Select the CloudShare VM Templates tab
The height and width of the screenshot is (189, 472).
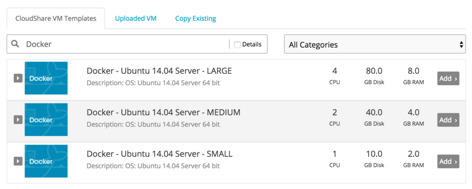(56, 18)
